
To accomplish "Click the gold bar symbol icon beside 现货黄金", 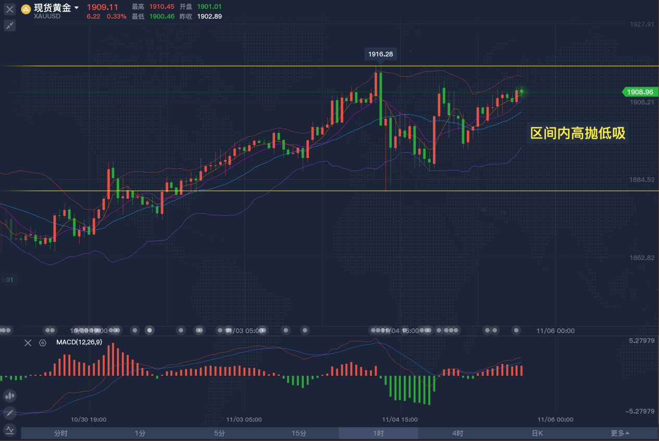I will tap(26, 9).
